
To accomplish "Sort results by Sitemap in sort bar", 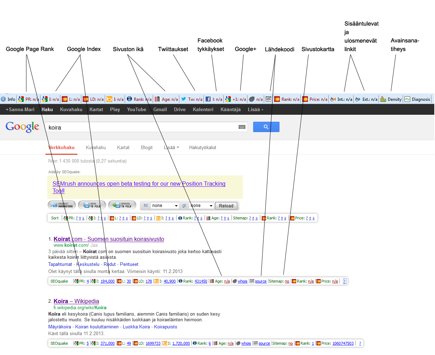I will (246, 218).
